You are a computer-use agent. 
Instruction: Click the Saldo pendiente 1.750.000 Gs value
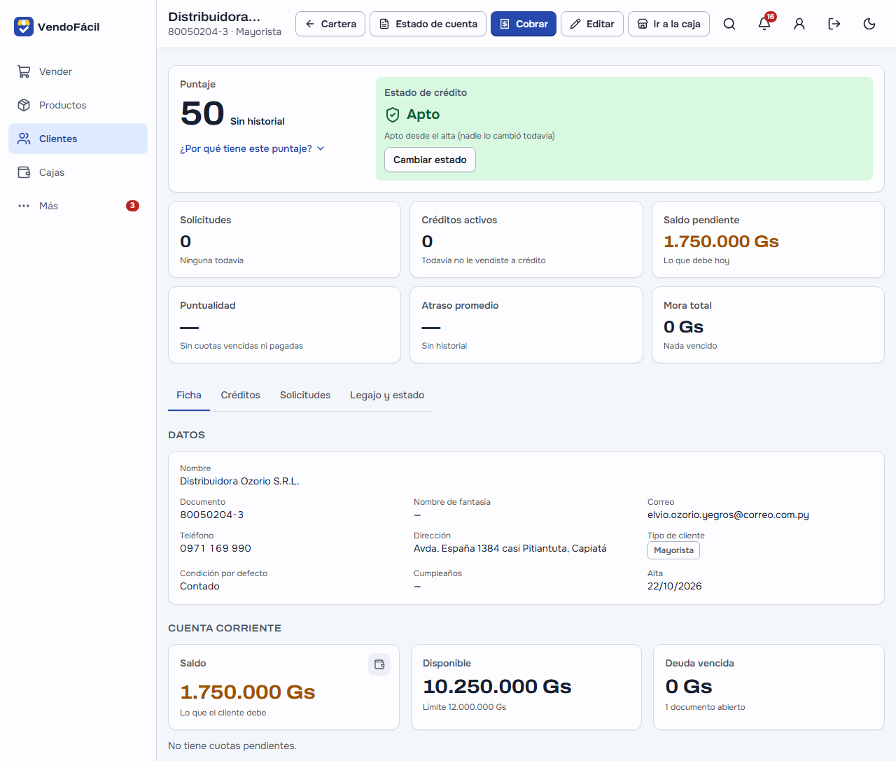coord(721,242)
